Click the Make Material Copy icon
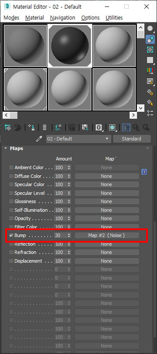Viewport: 157px width, 354px height. [58, 127]
